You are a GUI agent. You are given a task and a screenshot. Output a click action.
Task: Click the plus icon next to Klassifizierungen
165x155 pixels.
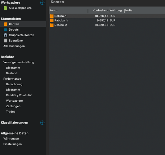pos(42,123)
